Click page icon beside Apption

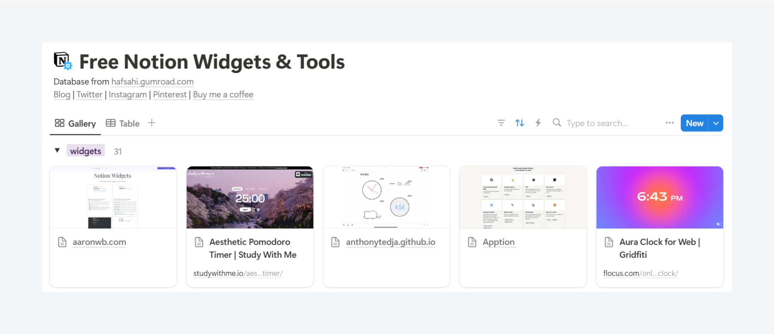472,242
